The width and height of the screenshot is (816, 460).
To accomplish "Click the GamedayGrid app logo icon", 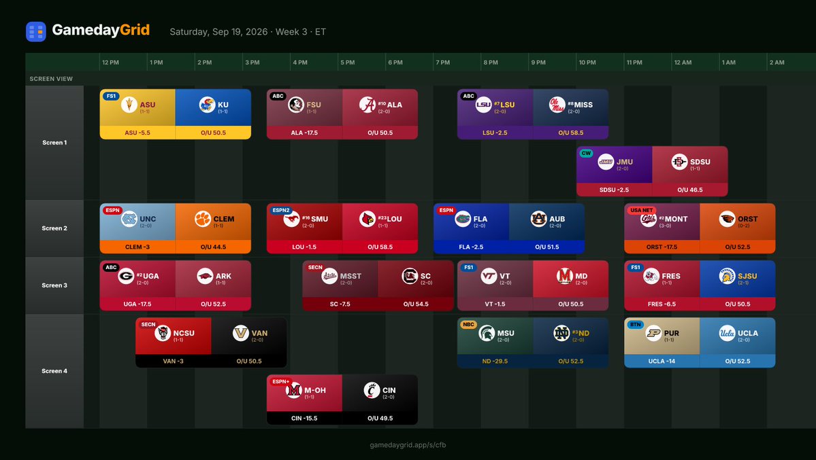I will 36,32.
